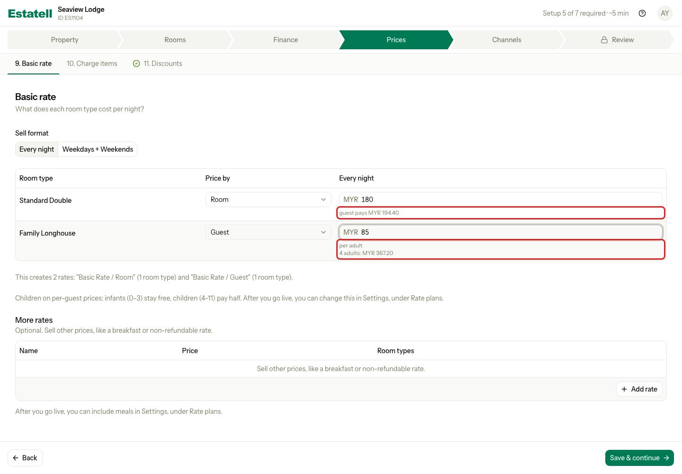The image size is (682, 474).
Task: Click the Room types column header
Action: click(395, 351)
